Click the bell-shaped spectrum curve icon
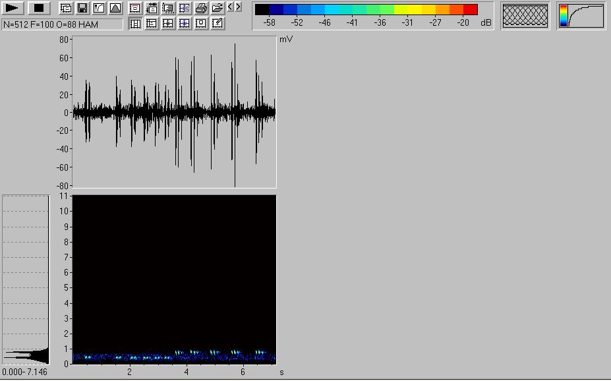The width and height of the screenshot is (611, 381). coord(115,9)
